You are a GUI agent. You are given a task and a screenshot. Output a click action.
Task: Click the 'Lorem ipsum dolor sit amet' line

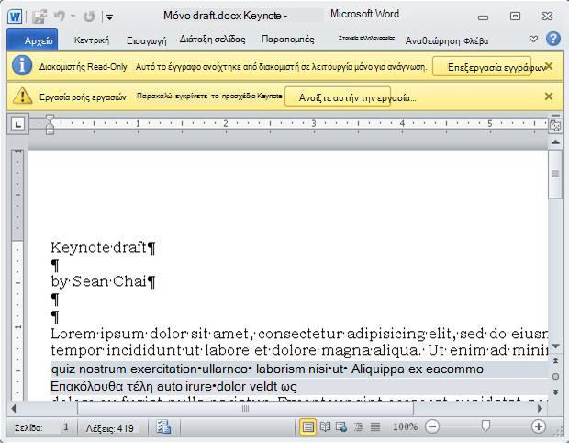pyautogui.click(x=299, y=334)
